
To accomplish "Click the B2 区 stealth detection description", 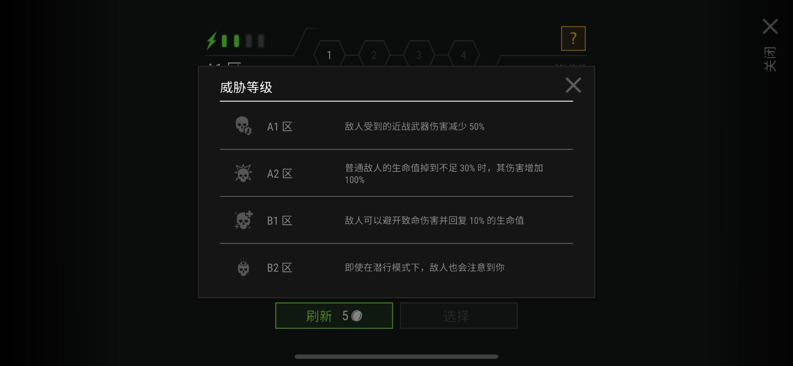I will coord(425,267).
